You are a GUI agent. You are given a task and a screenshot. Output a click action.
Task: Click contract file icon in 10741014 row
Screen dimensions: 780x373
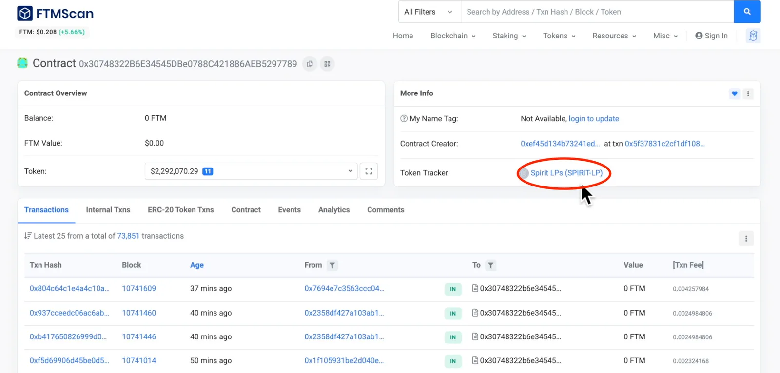(475, 360)
